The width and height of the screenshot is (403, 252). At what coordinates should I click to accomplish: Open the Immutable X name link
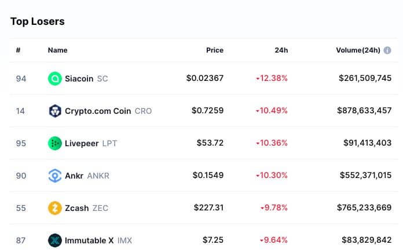click(x=89, y=240)
